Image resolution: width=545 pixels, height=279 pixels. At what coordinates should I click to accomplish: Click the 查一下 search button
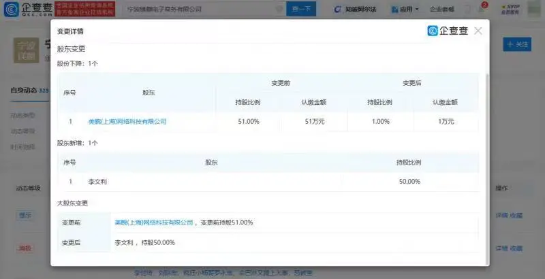(x=301, y=9)
